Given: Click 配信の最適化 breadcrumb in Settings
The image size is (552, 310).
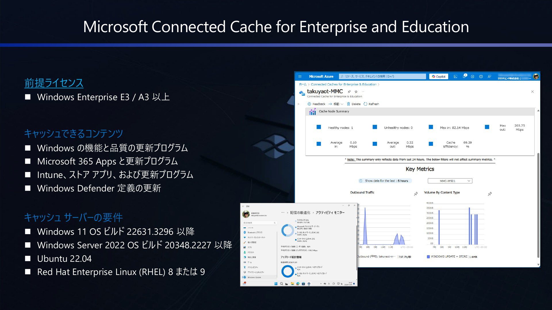Looking at the screenshot, I should tap(300, 213).
